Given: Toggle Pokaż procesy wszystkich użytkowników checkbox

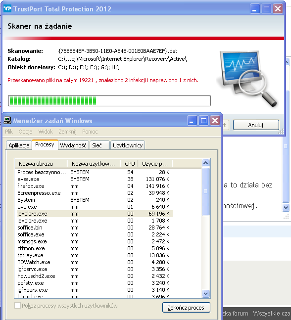Looking at the screenshot, I should [x=17, y=306].
